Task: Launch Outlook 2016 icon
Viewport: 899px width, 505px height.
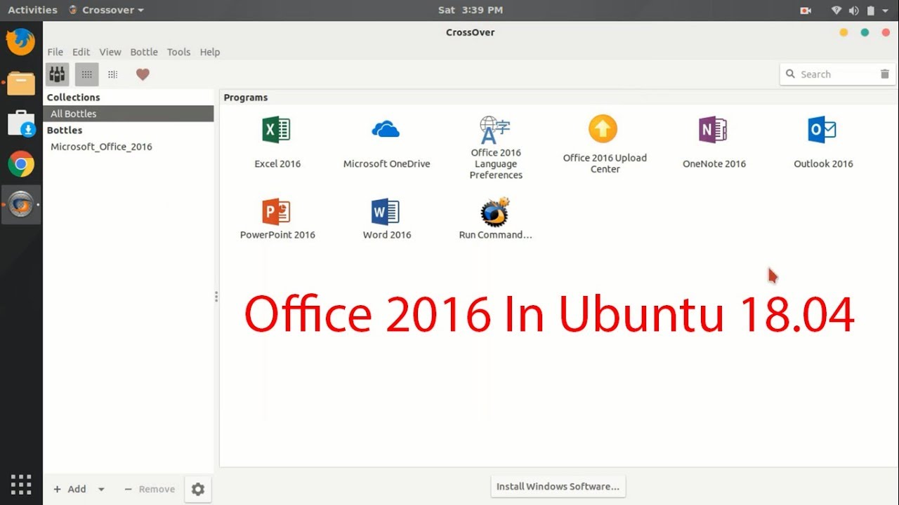Action: [x=822, y=130]
